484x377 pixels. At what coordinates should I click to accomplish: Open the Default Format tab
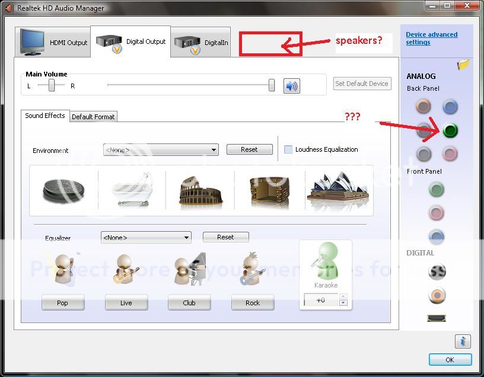pos(93,117)
